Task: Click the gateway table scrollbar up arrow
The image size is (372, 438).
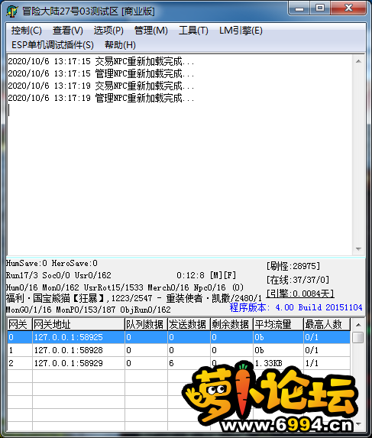Action: point(358,325)
